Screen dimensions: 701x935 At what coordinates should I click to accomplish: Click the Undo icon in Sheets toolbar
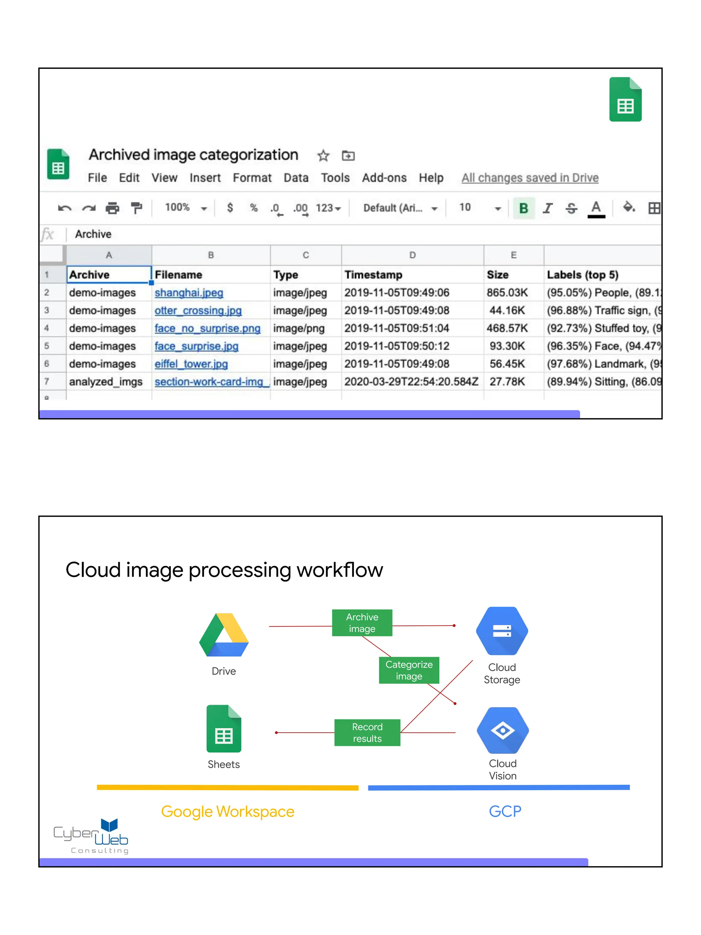pyautogui.click(x=65, y=208)
